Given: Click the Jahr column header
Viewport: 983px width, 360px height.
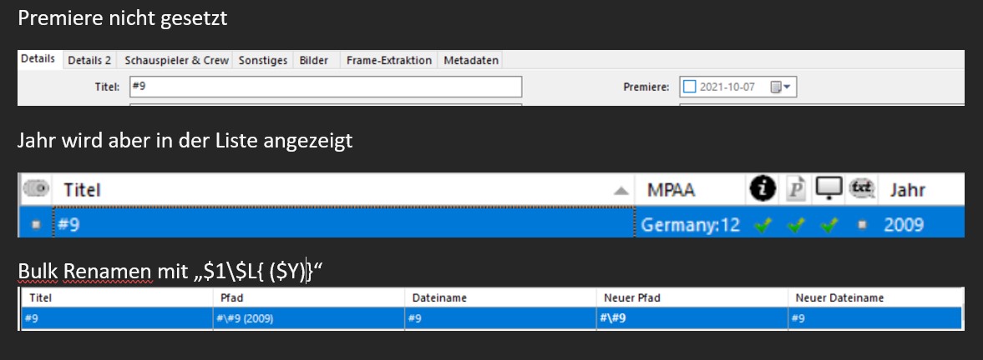Looking at the screenshot, I should [x=906, y=189].
